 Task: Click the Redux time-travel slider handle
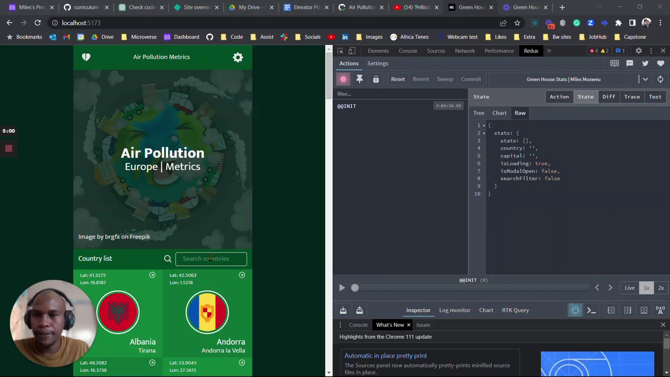click(x=355, y=287)
